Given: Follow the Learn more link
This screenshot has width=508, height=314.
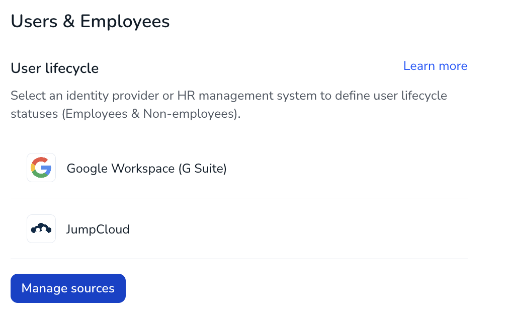Looking at the screenshot, I should pyautogui.click(x=435, y=66).
